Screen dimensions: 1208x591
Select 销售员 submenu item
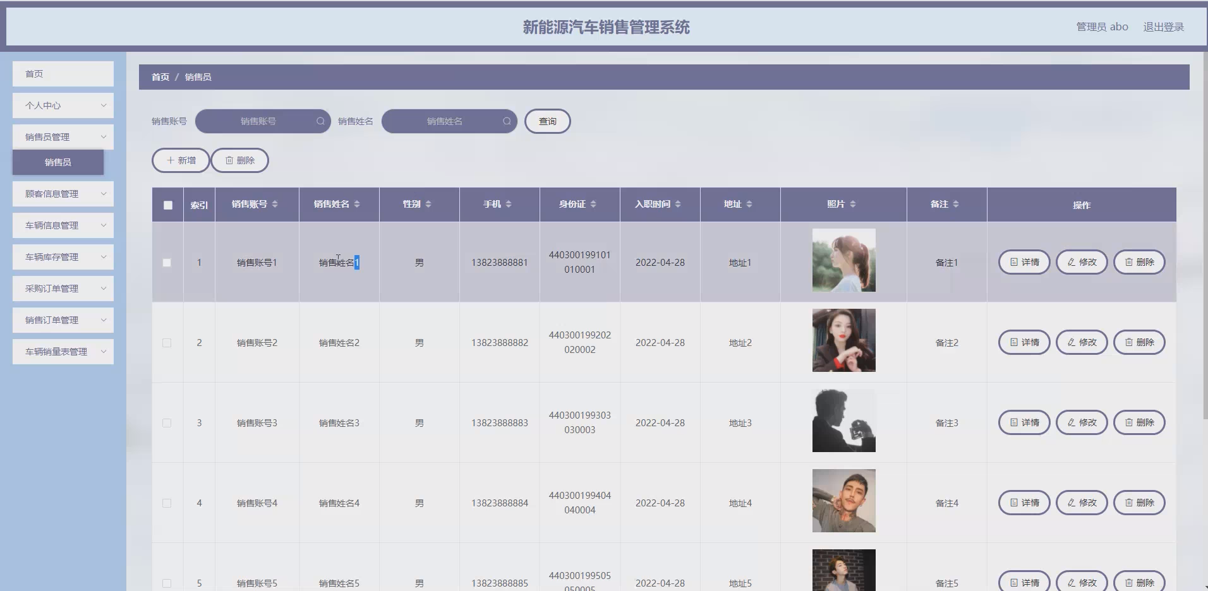point(58,162)
